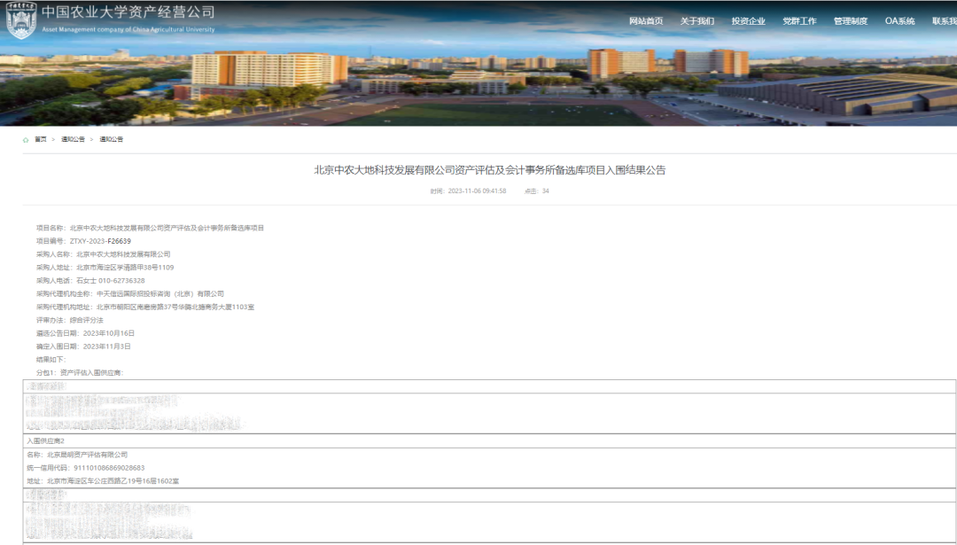Click the site title 中国农业大学资产经营公司
This screenshot has height=545, width=957.
(128, 12)
